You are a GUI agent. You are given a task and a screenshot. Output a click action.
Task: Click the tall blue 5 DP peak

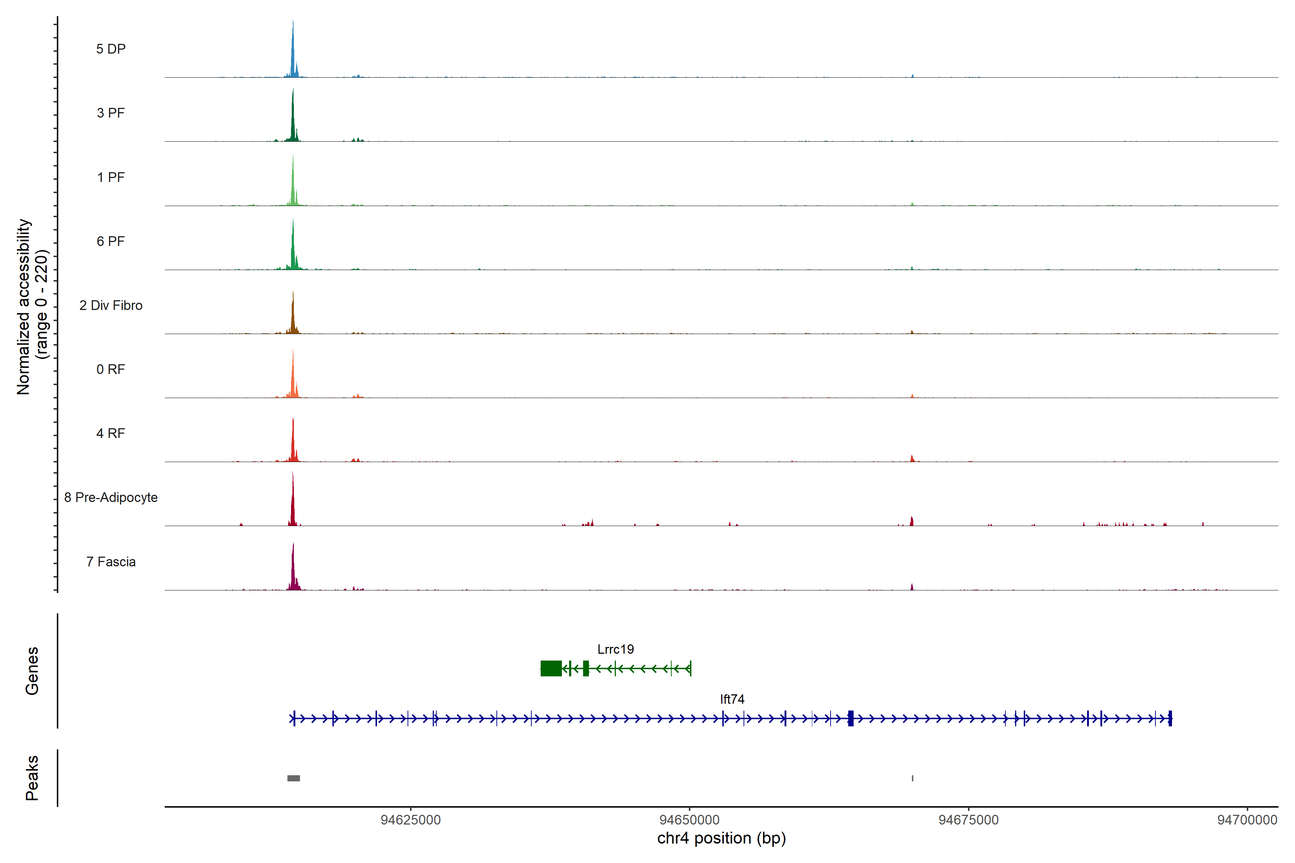[293, 55]
